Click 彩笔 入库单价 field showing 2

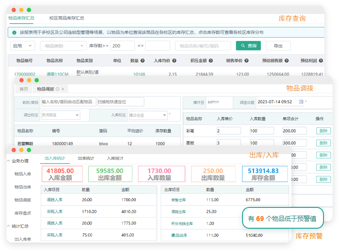(x=229, y=131)
